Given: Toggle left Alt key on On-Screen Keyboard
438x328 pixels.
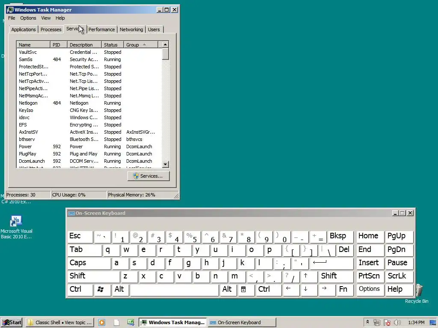Looking at the screenshot, I should pyautogui.click(x=120, y=290).
